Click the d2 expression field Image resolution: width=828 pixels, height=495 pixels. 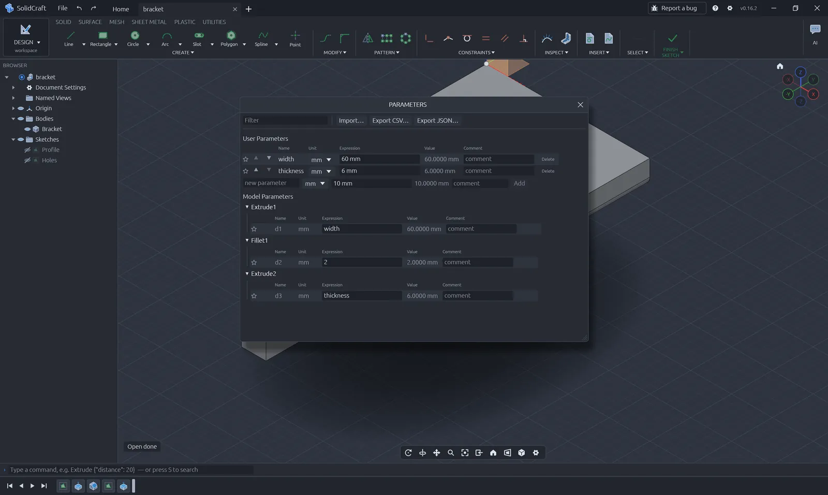pos(362,263)
